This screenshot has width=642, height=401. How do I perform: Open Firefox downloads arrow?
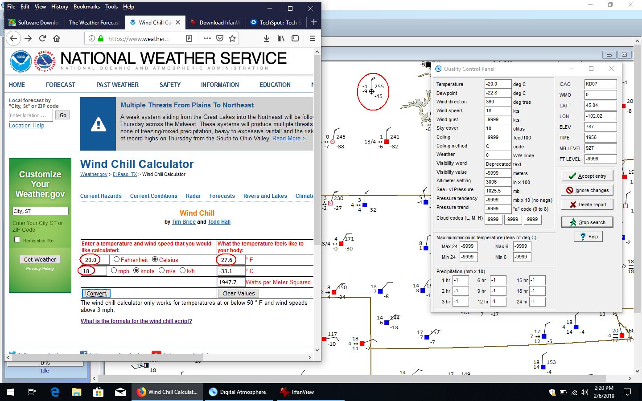[x=266, y=38]
